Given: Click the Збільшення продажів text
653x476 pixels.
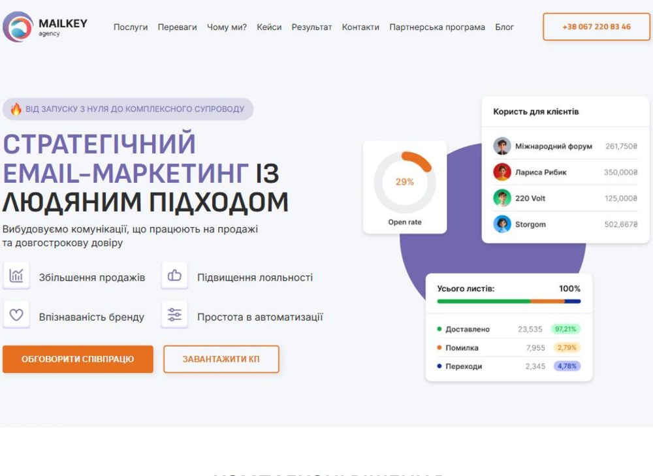Looking at the screenshot, I should tap(92, 278).
